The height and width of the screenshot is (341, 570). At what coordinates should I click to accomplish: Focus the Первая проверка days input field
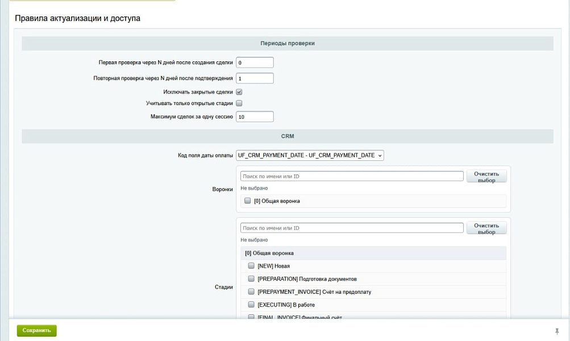[255, 63]
